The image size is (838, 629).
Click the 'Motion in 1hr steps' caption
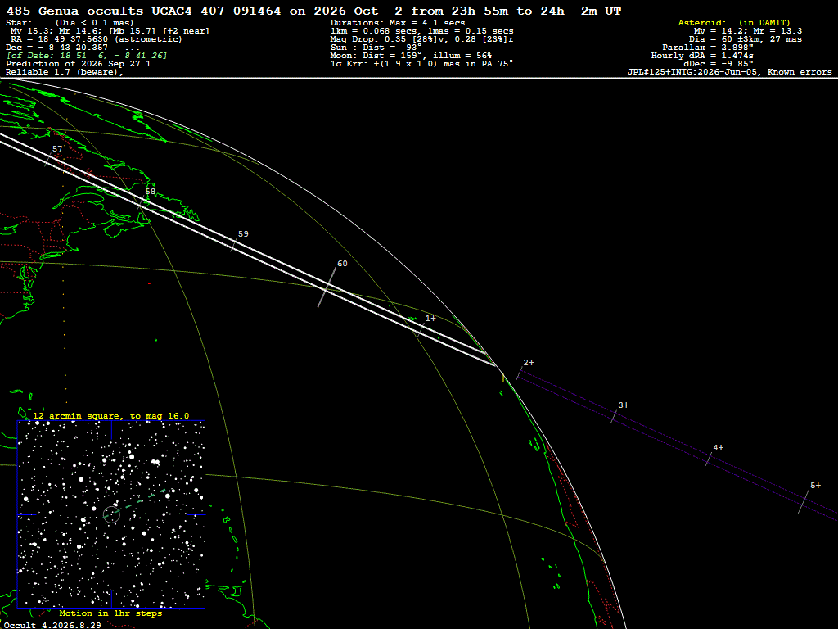point(110,613)
